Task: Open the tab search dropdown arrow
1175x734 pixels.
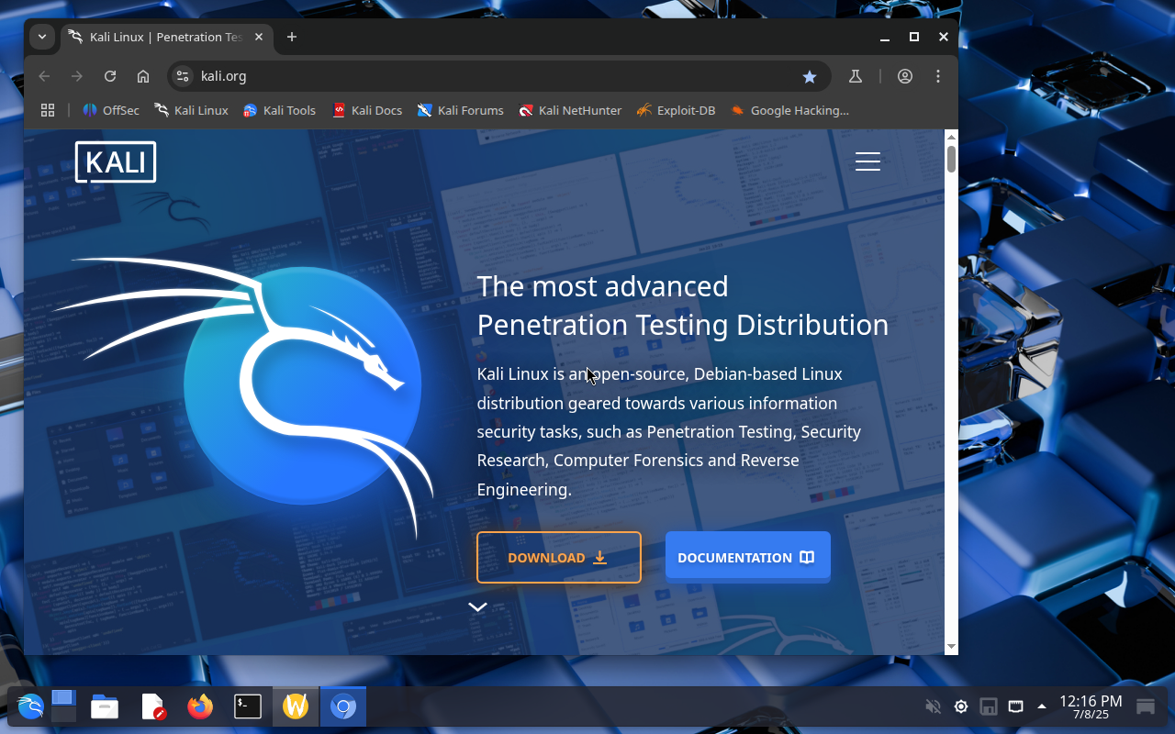Action: (x=41, y=37)
